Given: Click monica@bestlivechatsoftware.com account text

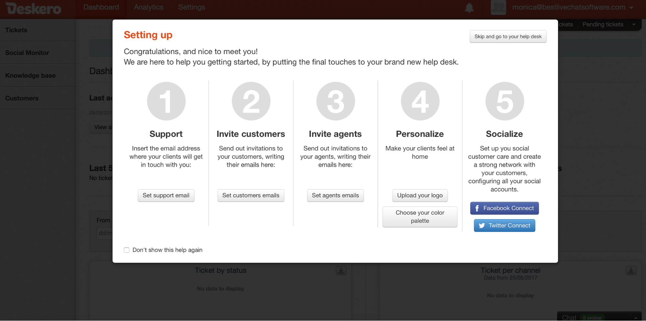Looking at the screenshot, I should click(x=569, y=7).
